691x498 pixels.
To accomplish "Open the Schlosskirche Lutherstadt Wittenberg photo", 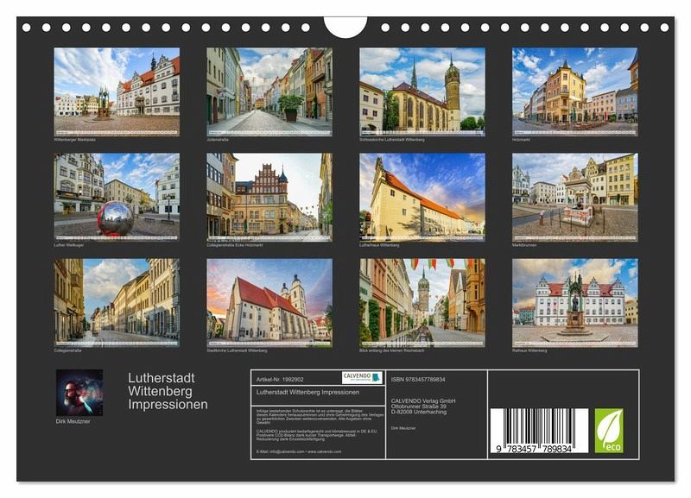I will (x=422, y=92).
